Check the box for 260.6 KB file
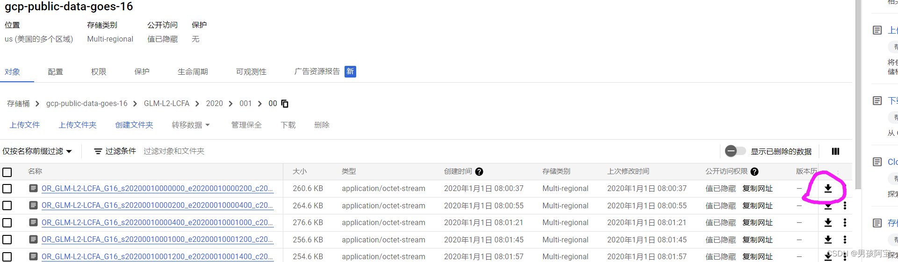Image resolution: width=898 pixels, height=262 pixels. point(7,189)
